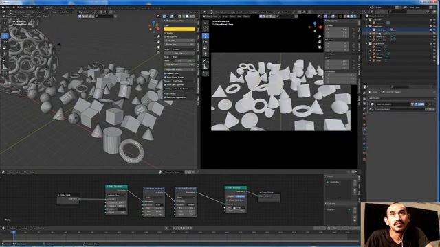Hide the Torus object in outliner
Screen dimensions: 440x247
pos(434,60)
